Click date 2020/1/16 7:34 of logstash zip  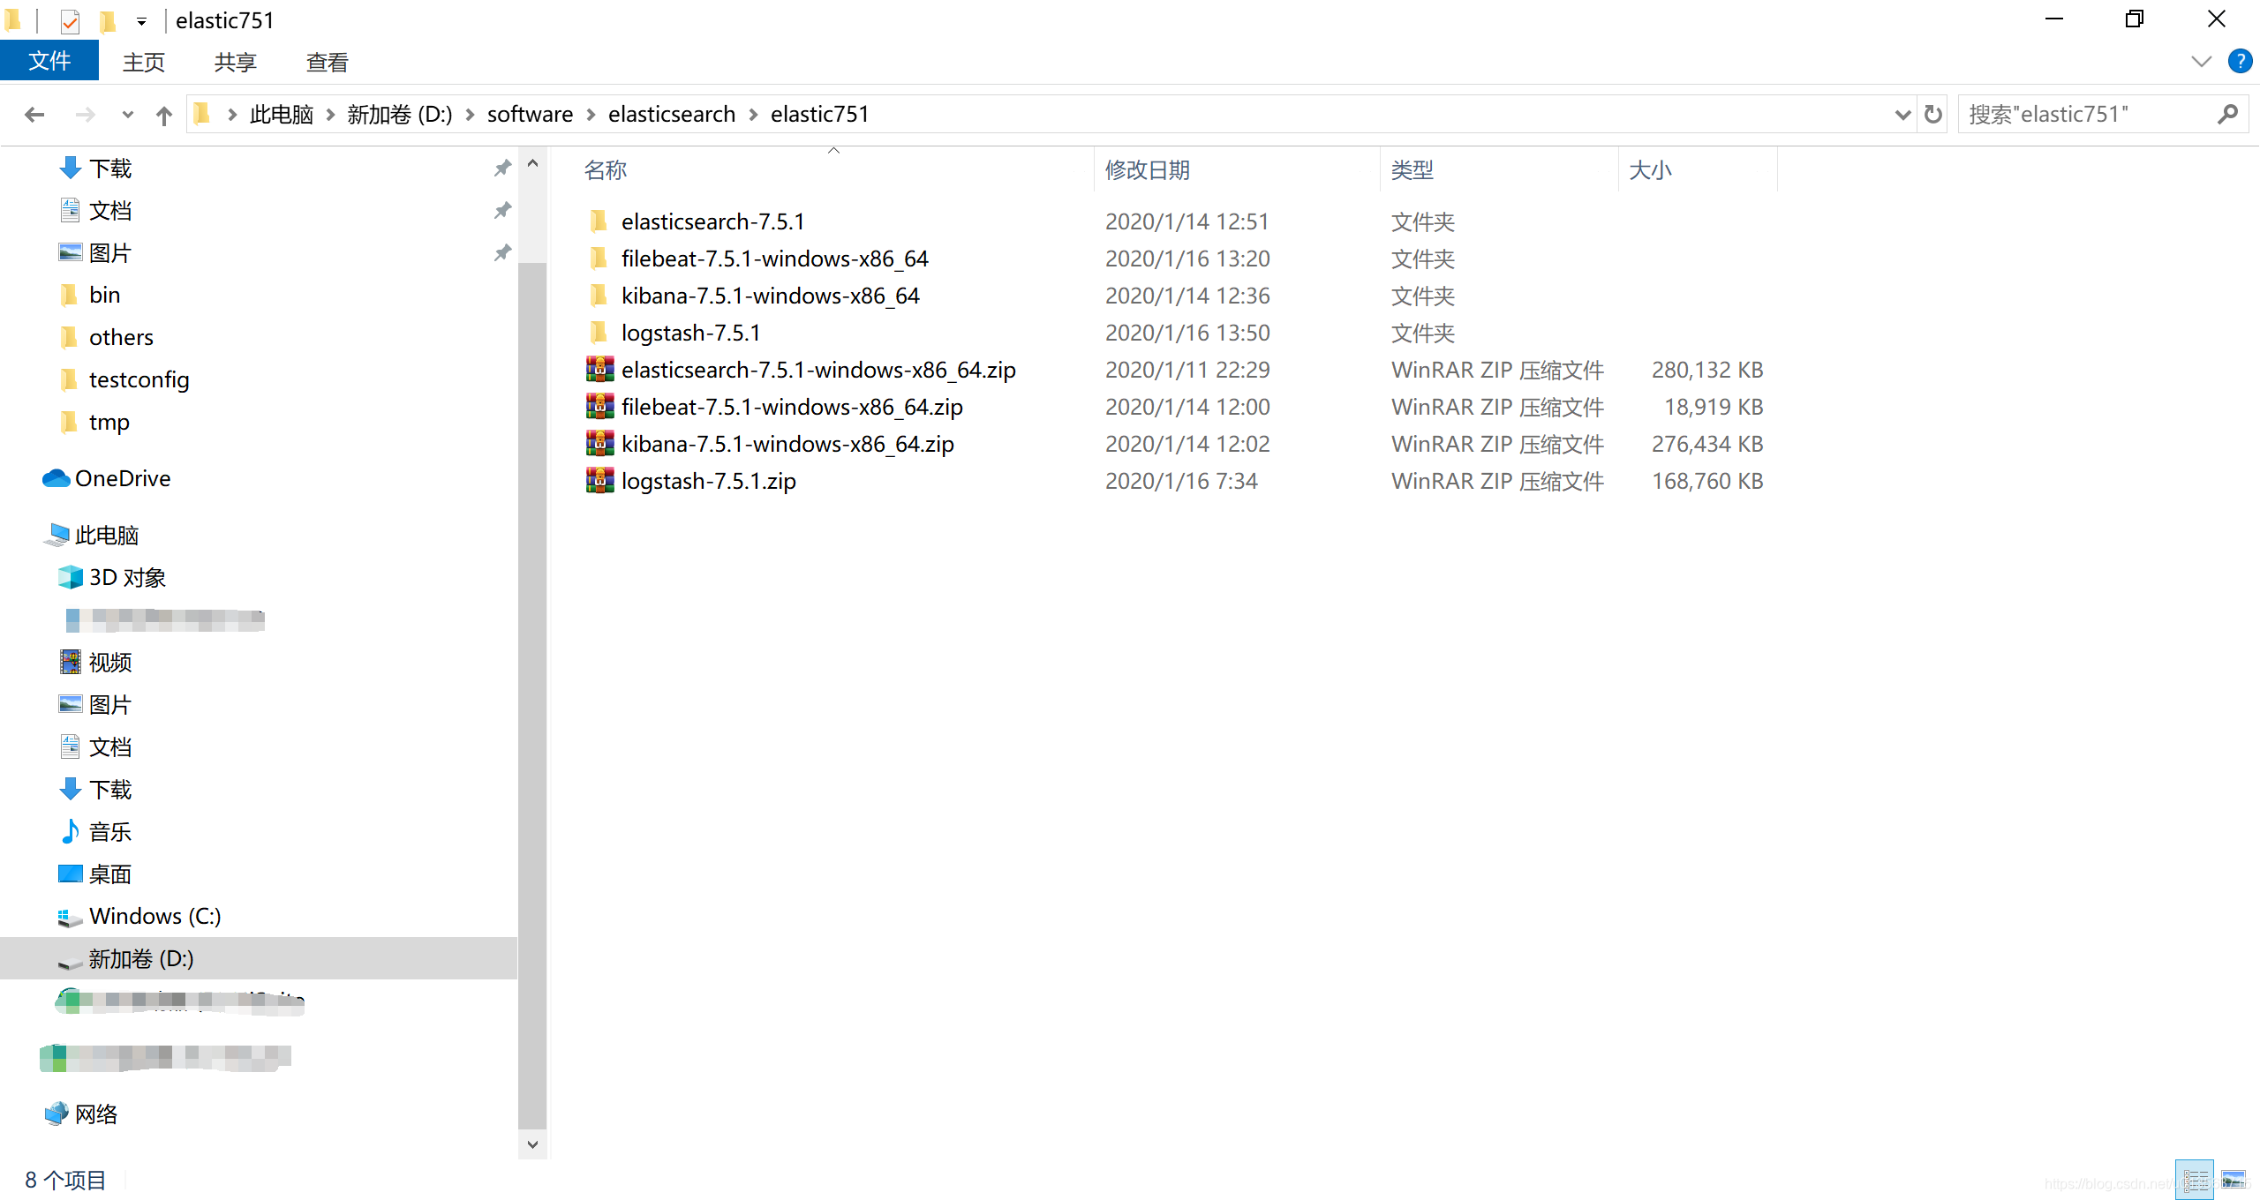(x=1181, y=481)
